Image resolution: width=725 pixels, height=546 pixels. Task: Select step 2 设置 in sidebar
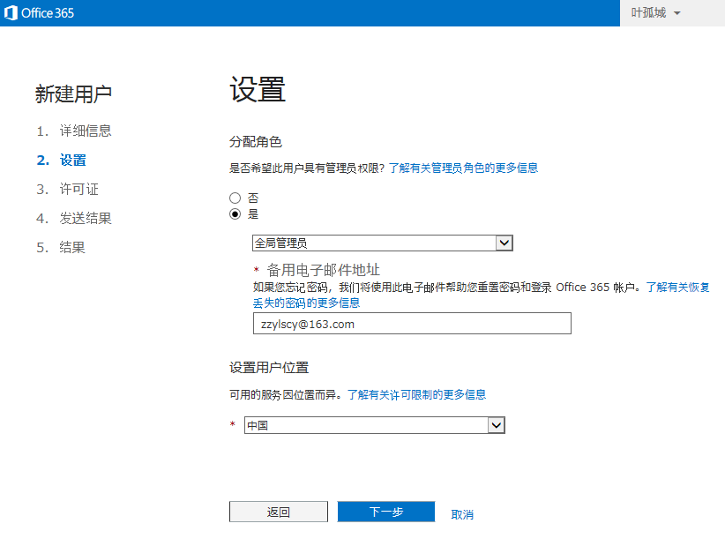tap(72, 160)
